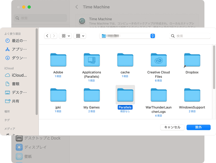Viewport: 216px width, 163px height.
Task: Go back with the left chevron button
Action: tap(47, 36)
